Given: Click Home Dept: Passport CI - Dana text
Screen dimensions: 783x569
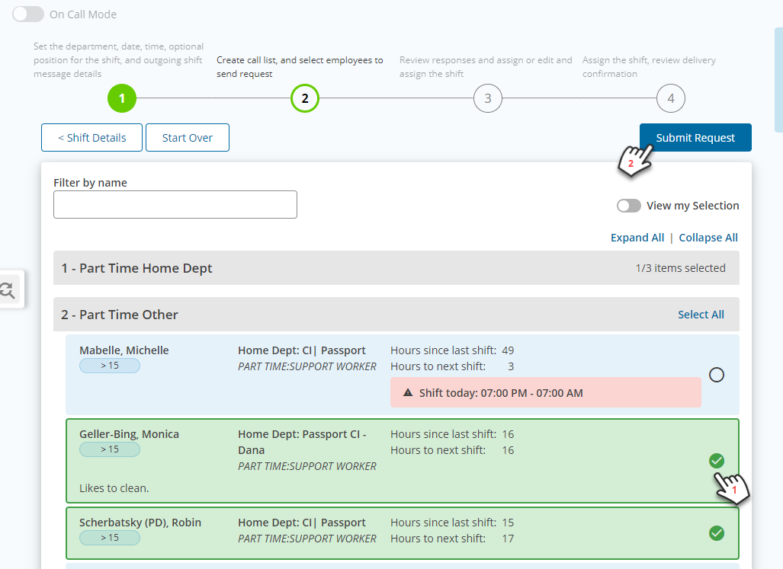Looking at the screenshot, I should coord(302,442).
